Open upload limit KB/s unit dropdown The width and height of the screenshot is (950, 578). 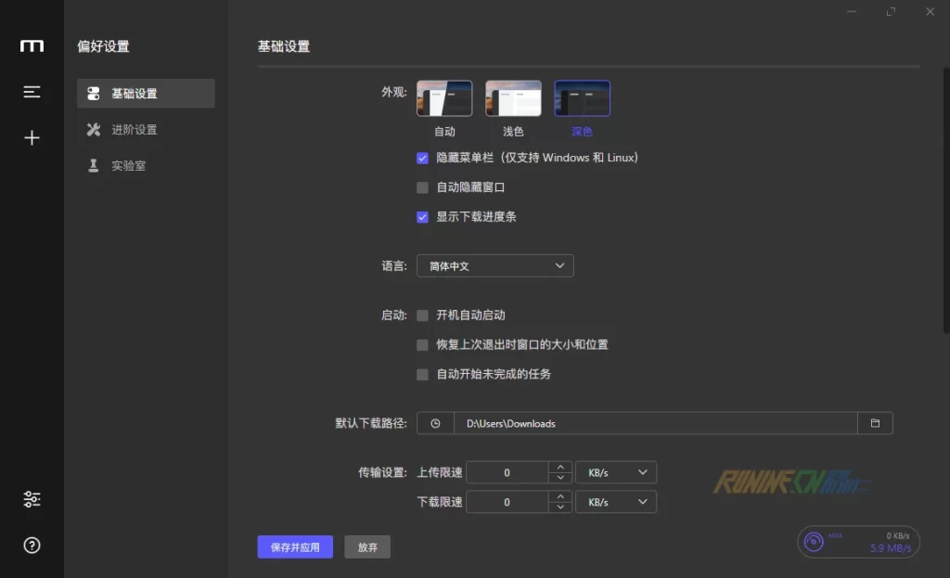pyautogui.click(x=615, y=472)
